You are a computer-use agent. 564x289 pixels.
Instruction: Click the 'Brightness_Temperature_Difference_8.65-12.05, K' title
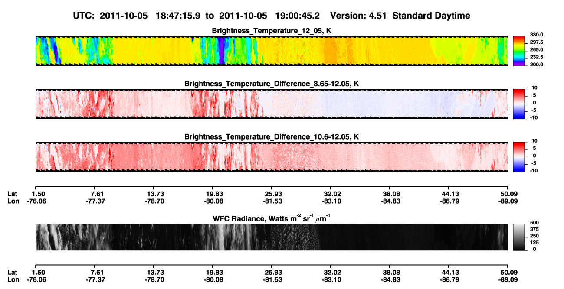point(272,84)
